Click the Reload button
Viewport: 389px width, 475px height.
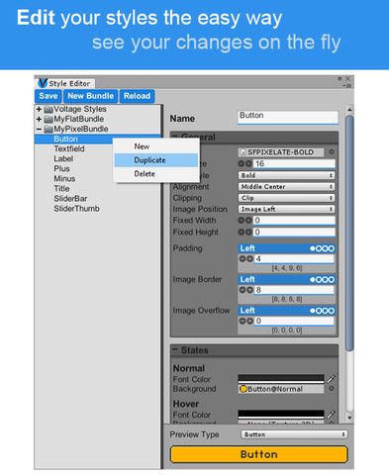click(137, 96)
